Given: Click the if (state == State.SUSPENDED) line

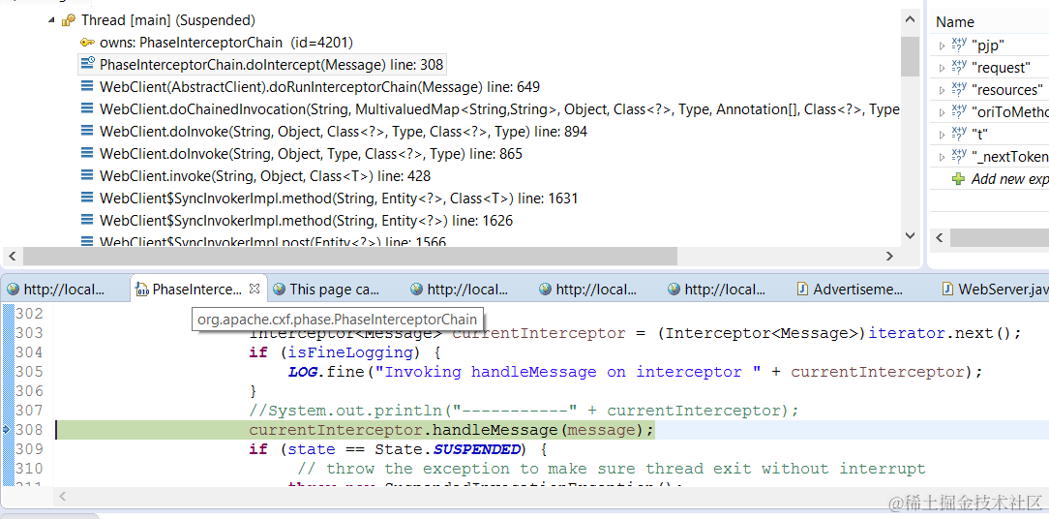Looking at the screenshot, I should (x=399, y=448).
